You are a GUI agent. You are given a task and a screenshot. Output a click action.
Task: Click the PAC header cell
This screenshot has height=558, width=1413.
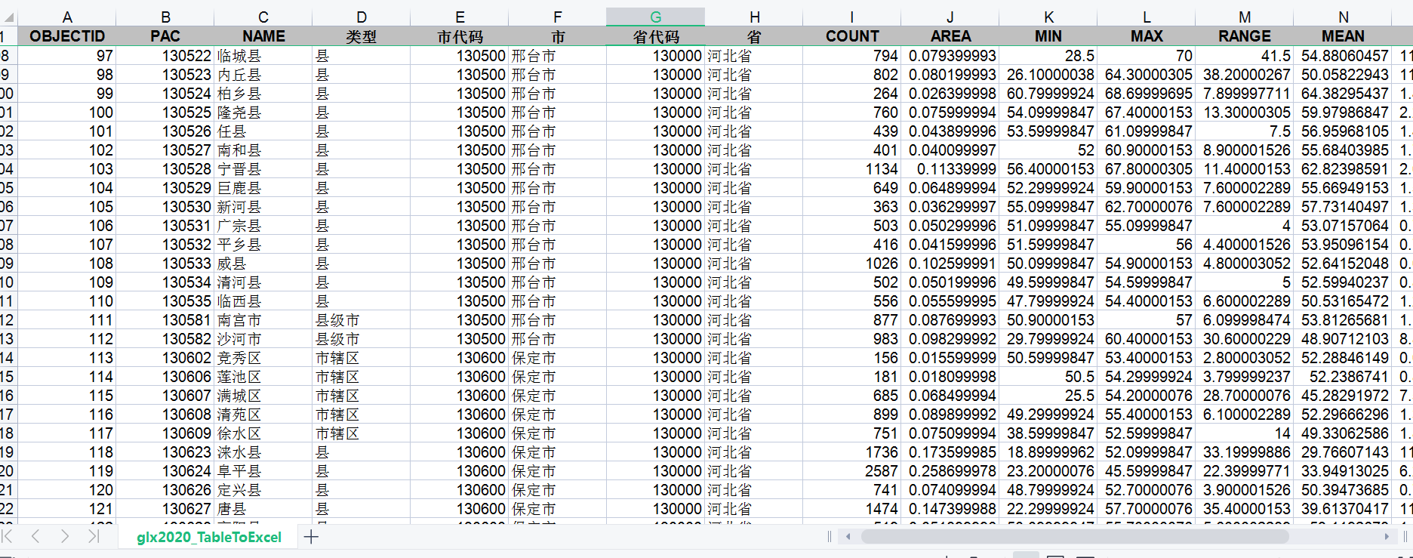165,36
